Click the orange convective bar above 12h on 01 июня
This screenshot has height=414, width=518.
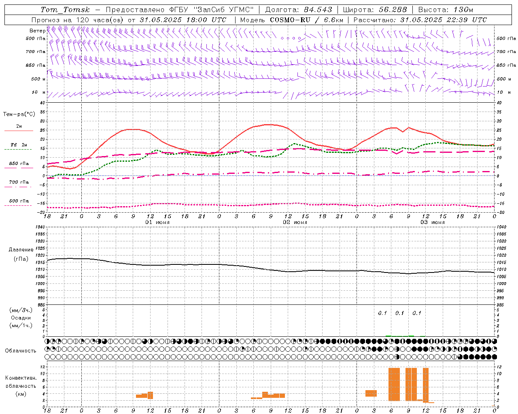click(x=150, y=395)
